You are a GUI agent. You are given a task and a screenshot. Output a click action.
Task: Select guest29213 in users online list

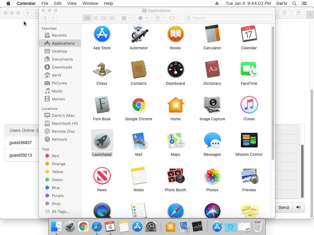[21, 155]
